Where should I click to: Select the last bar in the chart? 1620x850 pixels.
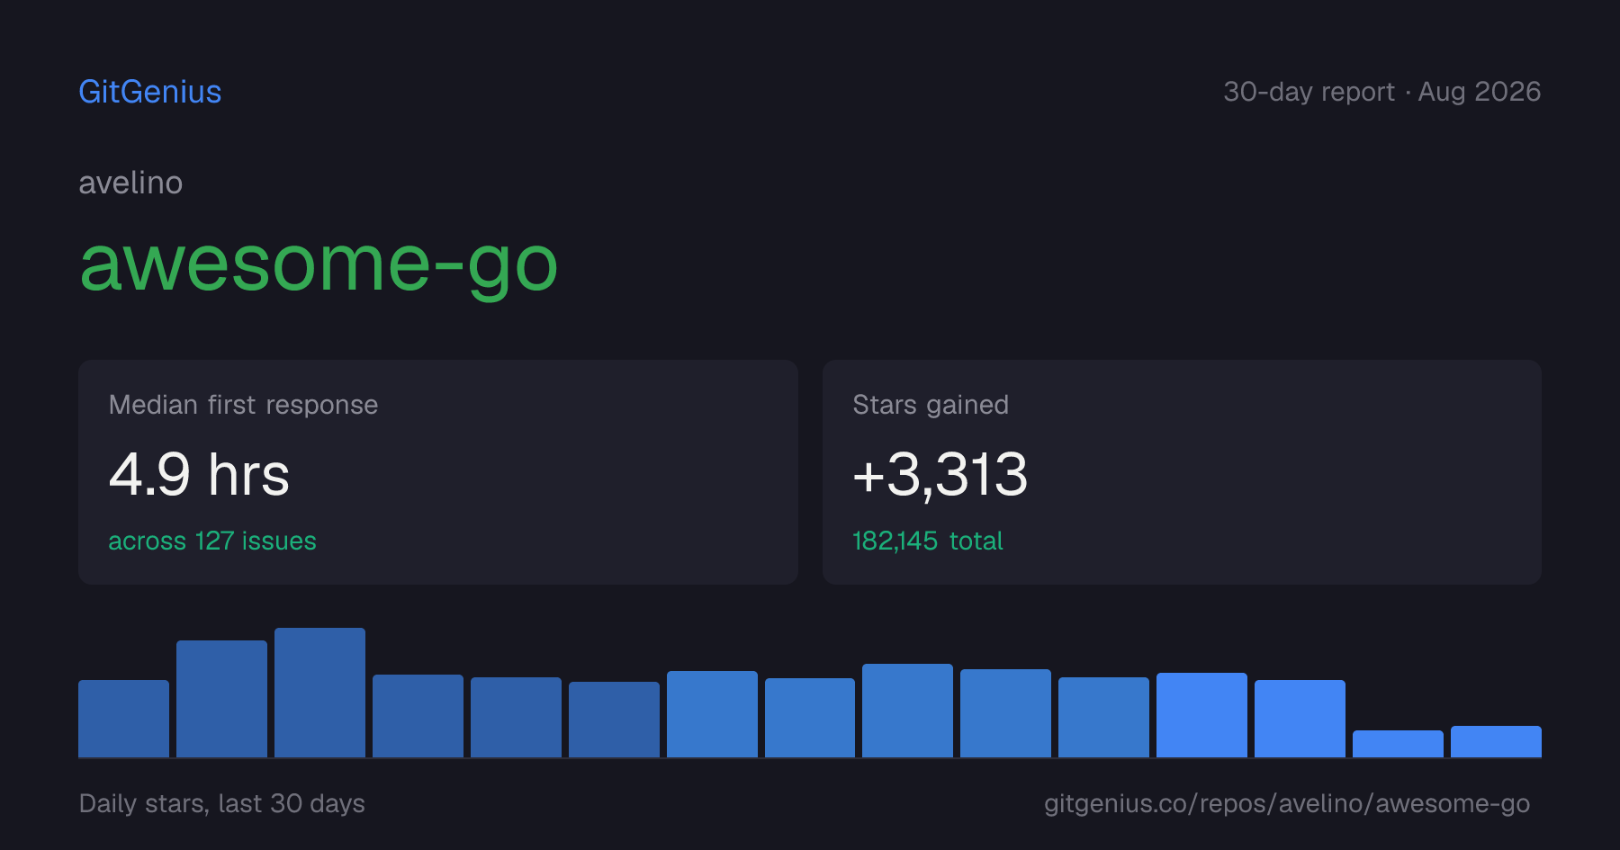coord(1496,741)
